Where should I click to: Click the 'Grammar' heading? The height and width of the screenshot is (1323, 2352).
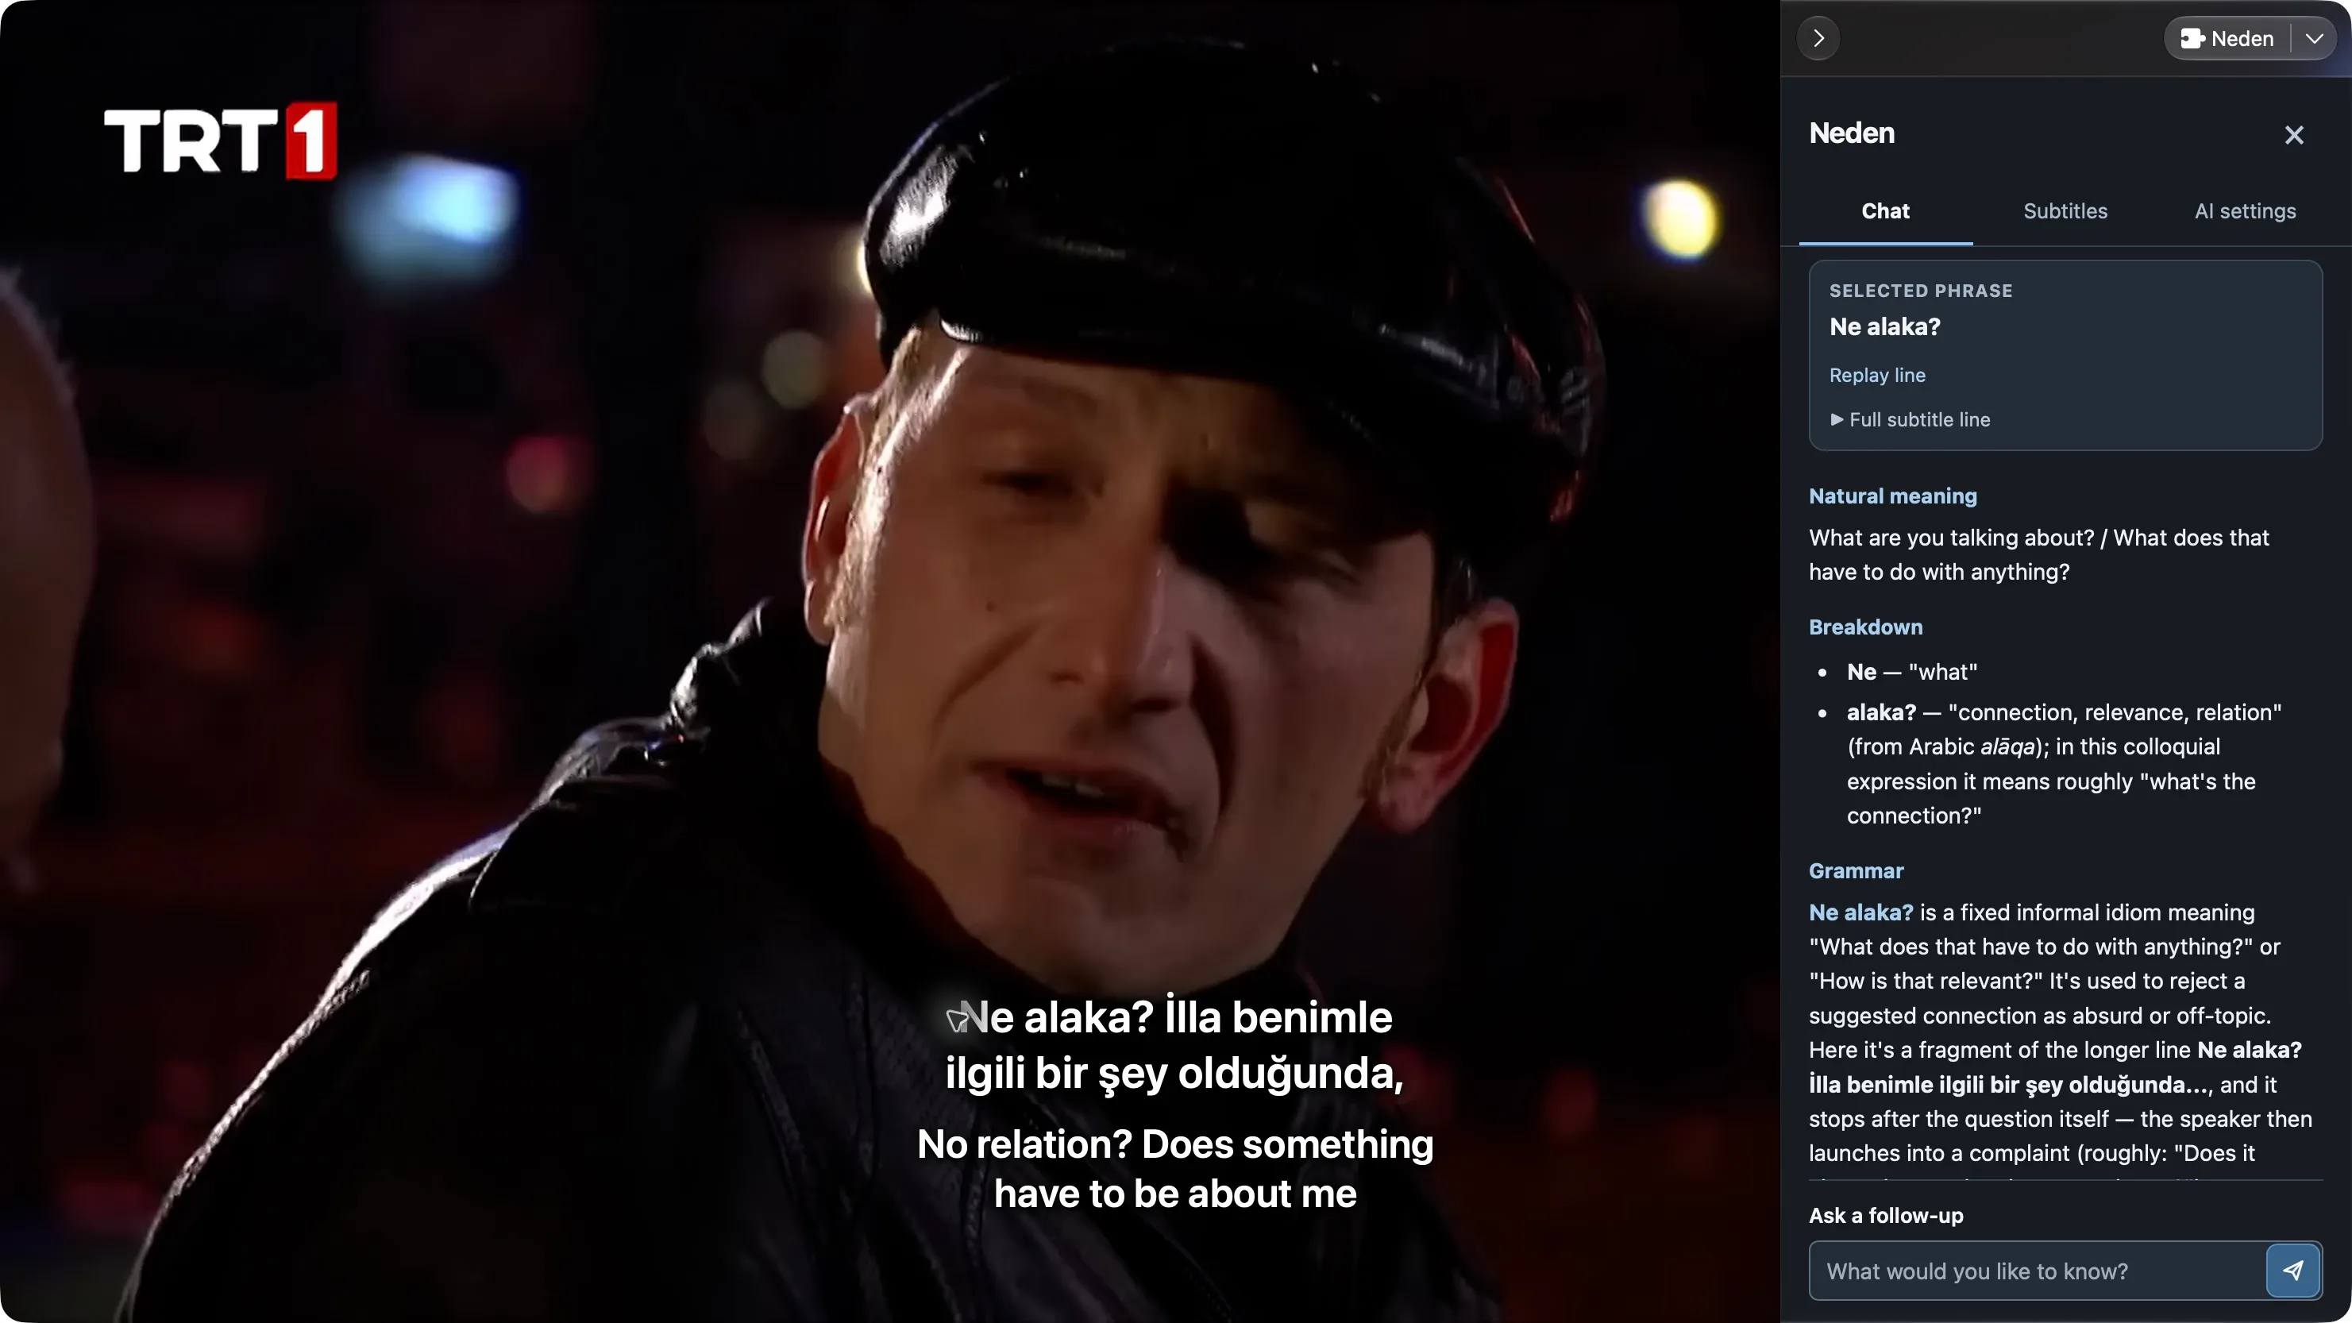[x=1857, y=871]
